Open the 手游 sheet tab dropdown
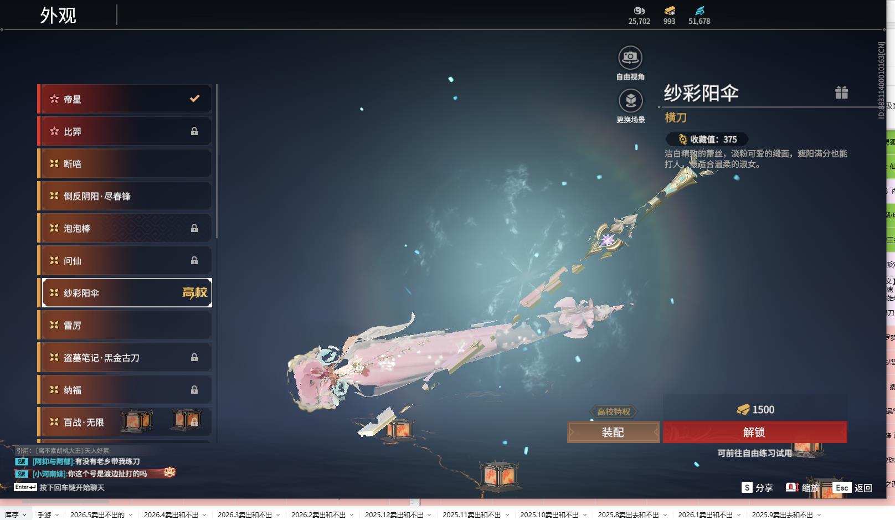This screenshot has width=895, height=520. tap(57, 515)
